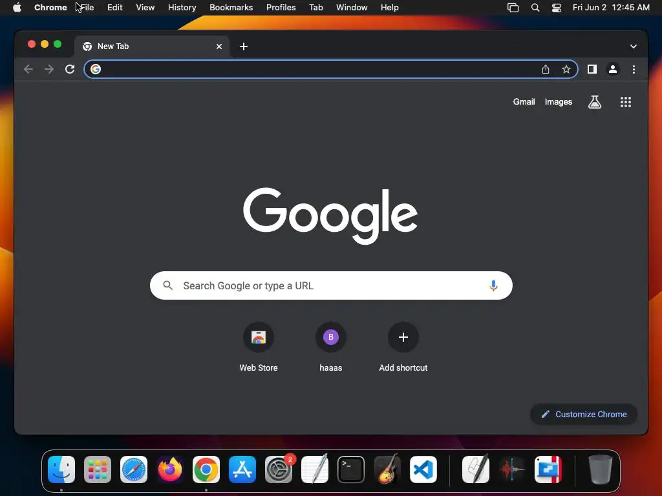Screen dimensions: 662x496
Task: Start voice search with the microphone
Action: point(493,285)
